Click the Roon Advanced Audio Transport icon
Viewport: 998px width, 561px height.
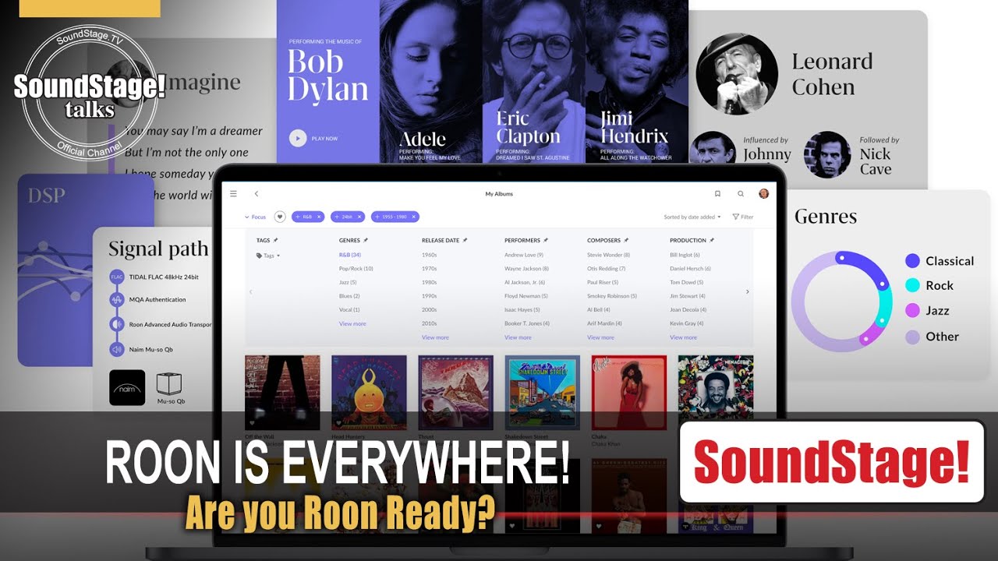pyautogui.click(x=117, y=324)
